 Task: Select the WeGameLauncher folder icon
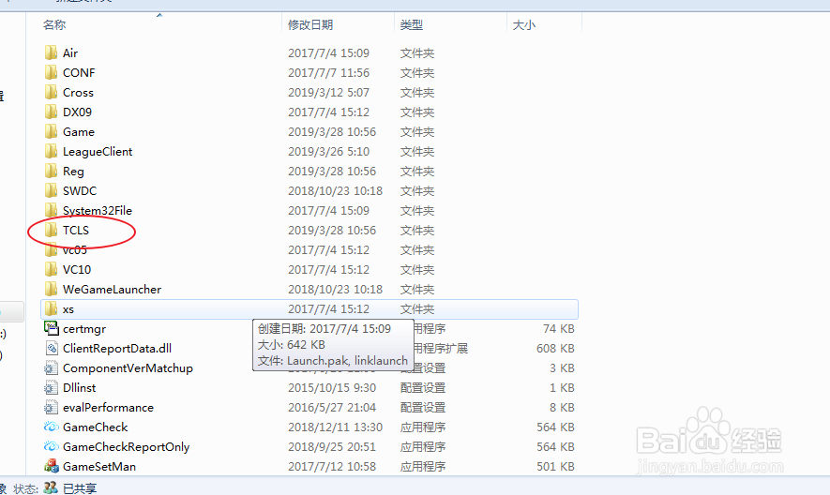[x=51, y=289]
